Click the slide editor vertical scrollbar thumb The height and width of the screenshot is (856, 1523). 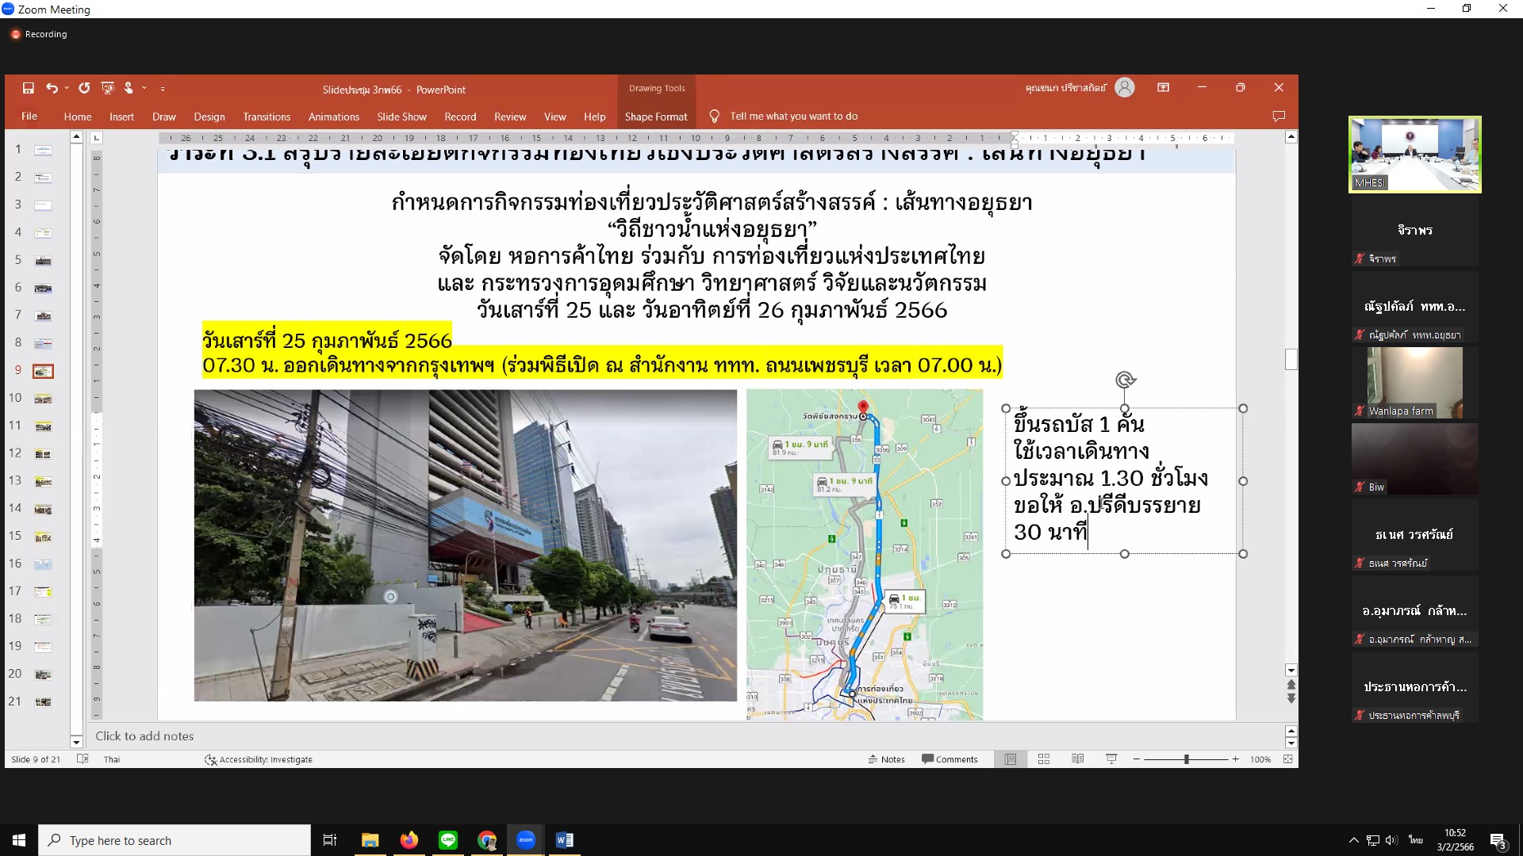(x=1291, y=359)
